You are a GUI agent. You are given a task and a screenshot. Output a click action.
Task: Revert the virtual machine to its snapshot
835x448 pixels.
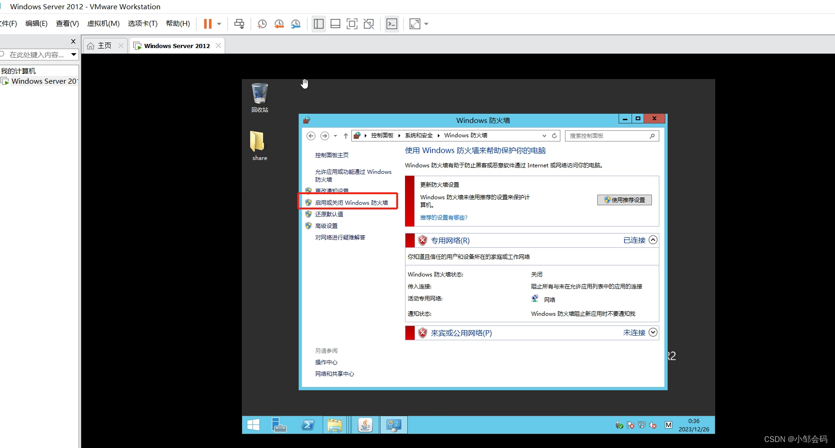click(x=279, y=24)
